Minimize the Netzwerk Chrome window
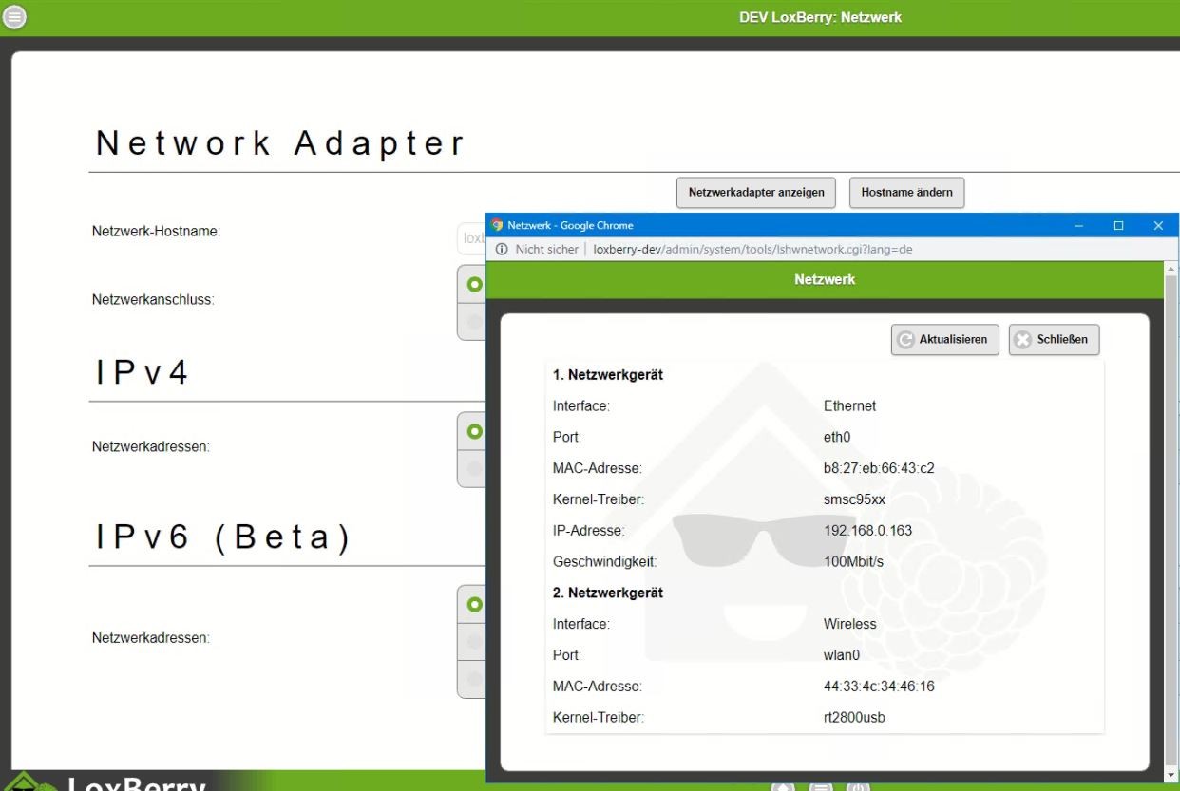The image size is (1180, 791). point(1079,225)
